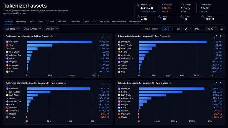Open the Tokenized funds chart three-dot menu
Viewport: 228px width, 128px height.
pos(220,36)
